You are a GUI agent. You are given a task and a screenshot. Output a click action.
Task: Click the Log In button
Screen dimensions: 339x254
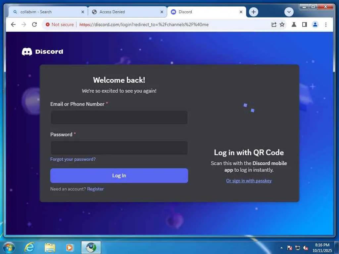tap(119, 176)
